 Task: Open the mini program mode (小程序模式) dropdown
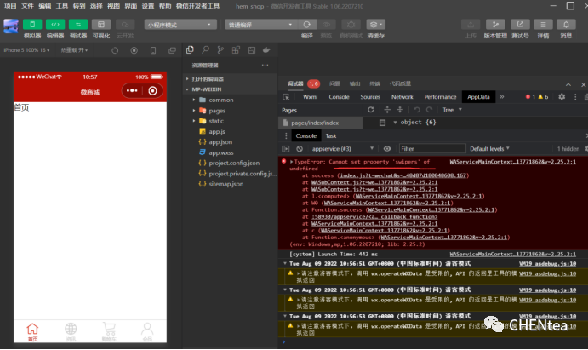coord(179,25)
